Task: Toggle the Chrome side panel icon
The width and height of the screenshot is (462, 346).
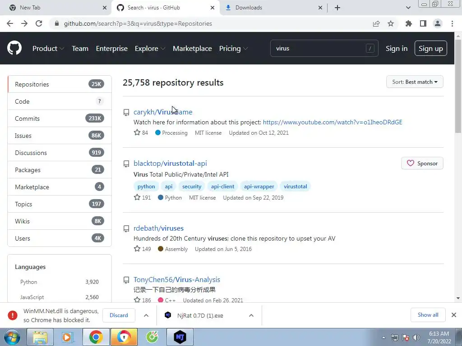Action: [x=423, y=23]
